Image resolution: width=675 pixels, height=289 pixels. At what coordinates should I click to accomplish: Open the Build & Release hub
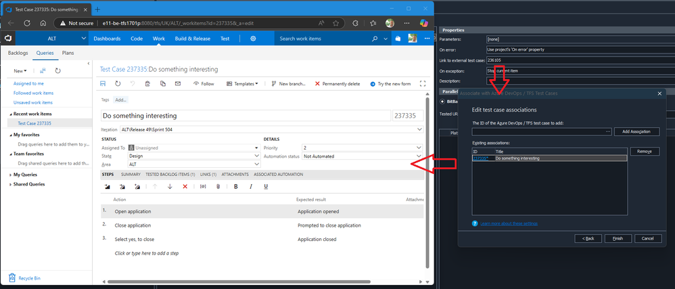click(x=193, y=39)
